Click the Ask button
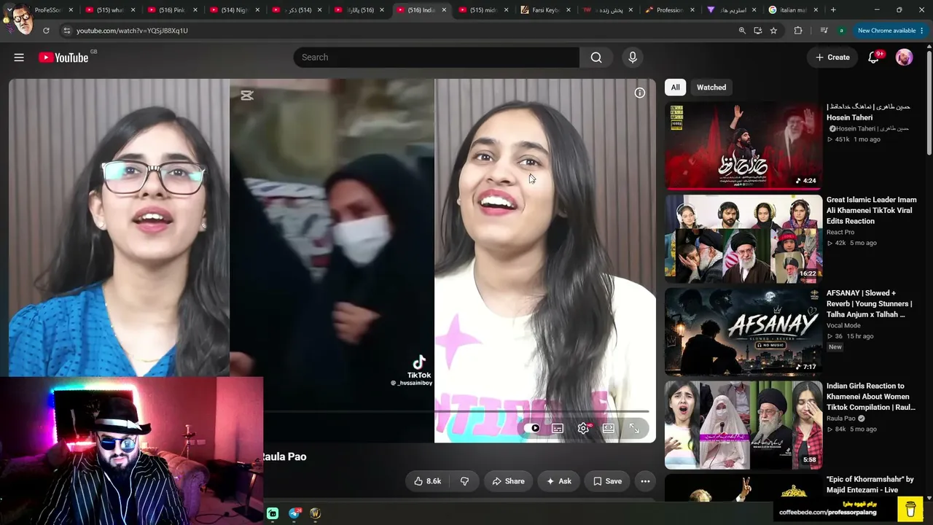This screenshot has width=933, height=525. click(x=559, y=481)
